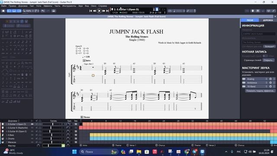Screen dimensions: 277x156
Task: Open the zoom 100% dropdown
Action: point(28,11)
